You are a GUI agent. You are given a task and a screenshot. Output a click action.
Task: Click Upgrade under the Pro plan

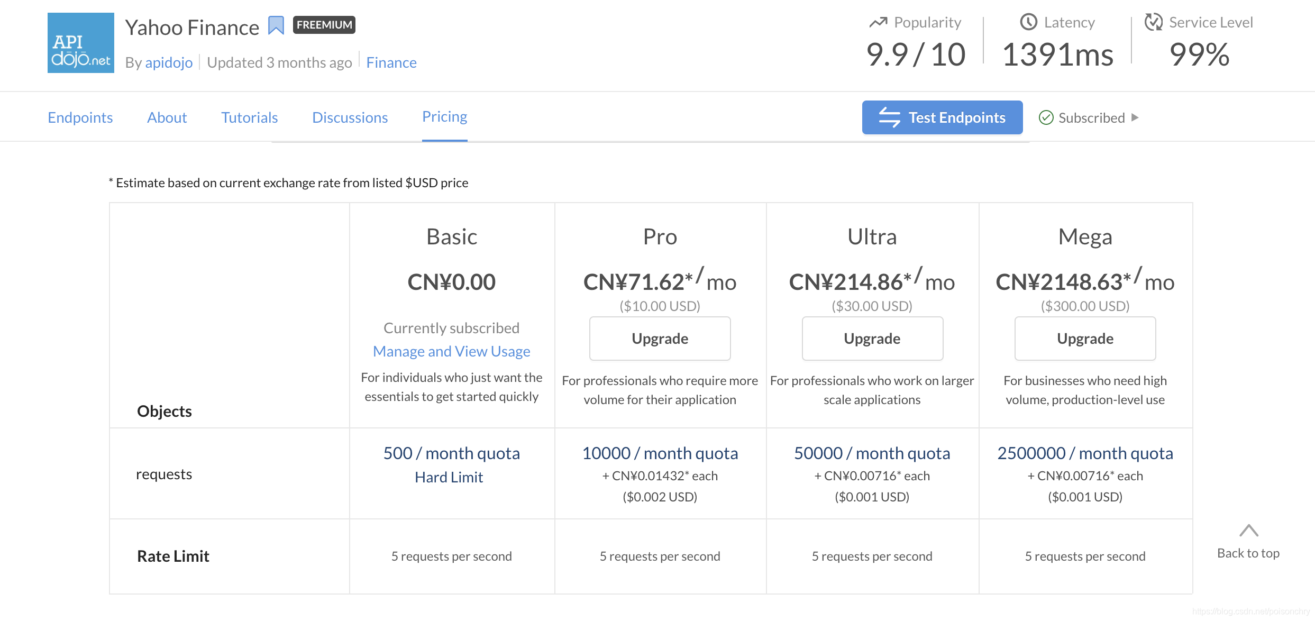click(660, 339)
